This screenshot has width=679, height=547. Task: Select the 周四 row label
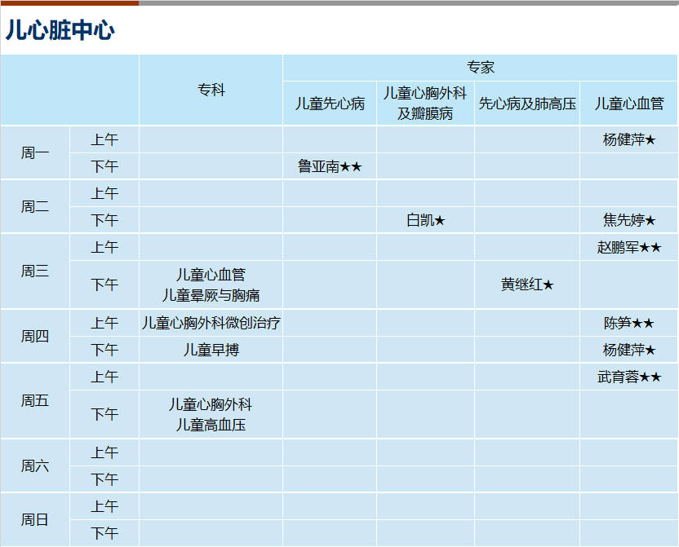tap(34, 336)
